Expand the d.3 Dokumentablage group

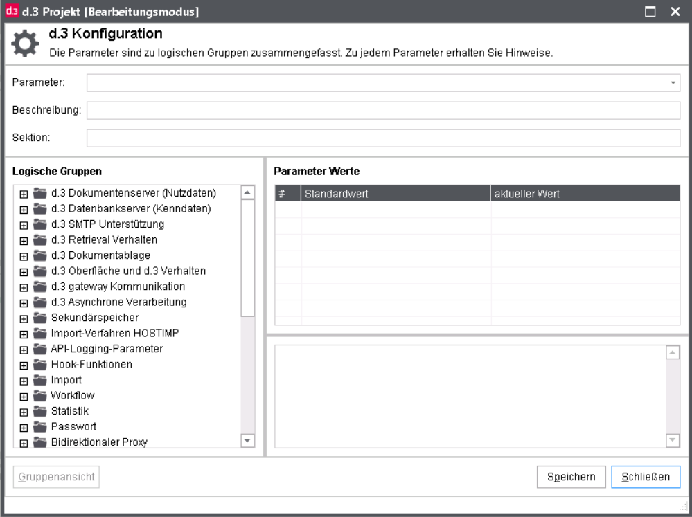[x=24, y=256]
